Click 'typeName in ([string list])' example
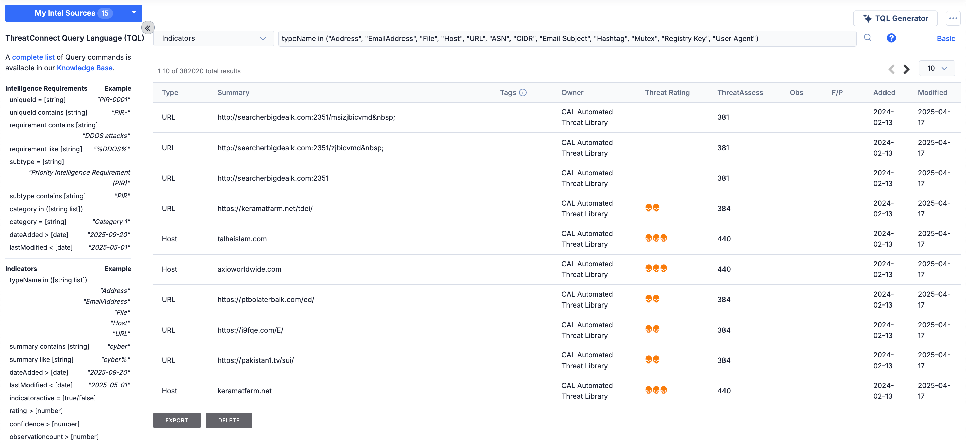 click(48, 280)
